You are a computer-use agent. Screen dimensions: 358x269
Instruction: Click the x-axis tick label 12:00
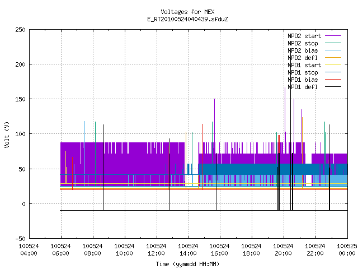156,253
